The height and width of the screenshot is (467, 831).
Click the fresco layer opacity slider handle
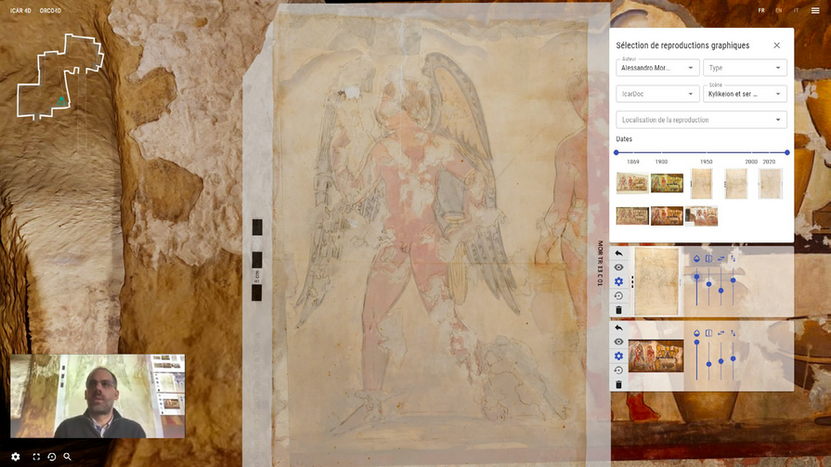pyautogui.click(x=696, y=343)
